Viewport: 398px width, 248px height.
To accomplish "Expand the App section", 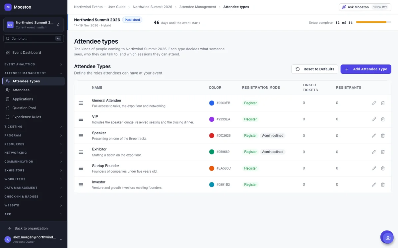I will coord(33,214).
